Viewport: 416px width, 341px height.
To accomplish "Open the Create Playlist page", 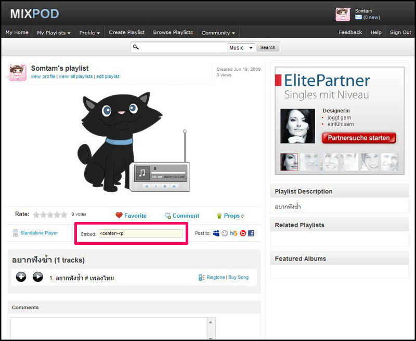I will pos(126,32).
